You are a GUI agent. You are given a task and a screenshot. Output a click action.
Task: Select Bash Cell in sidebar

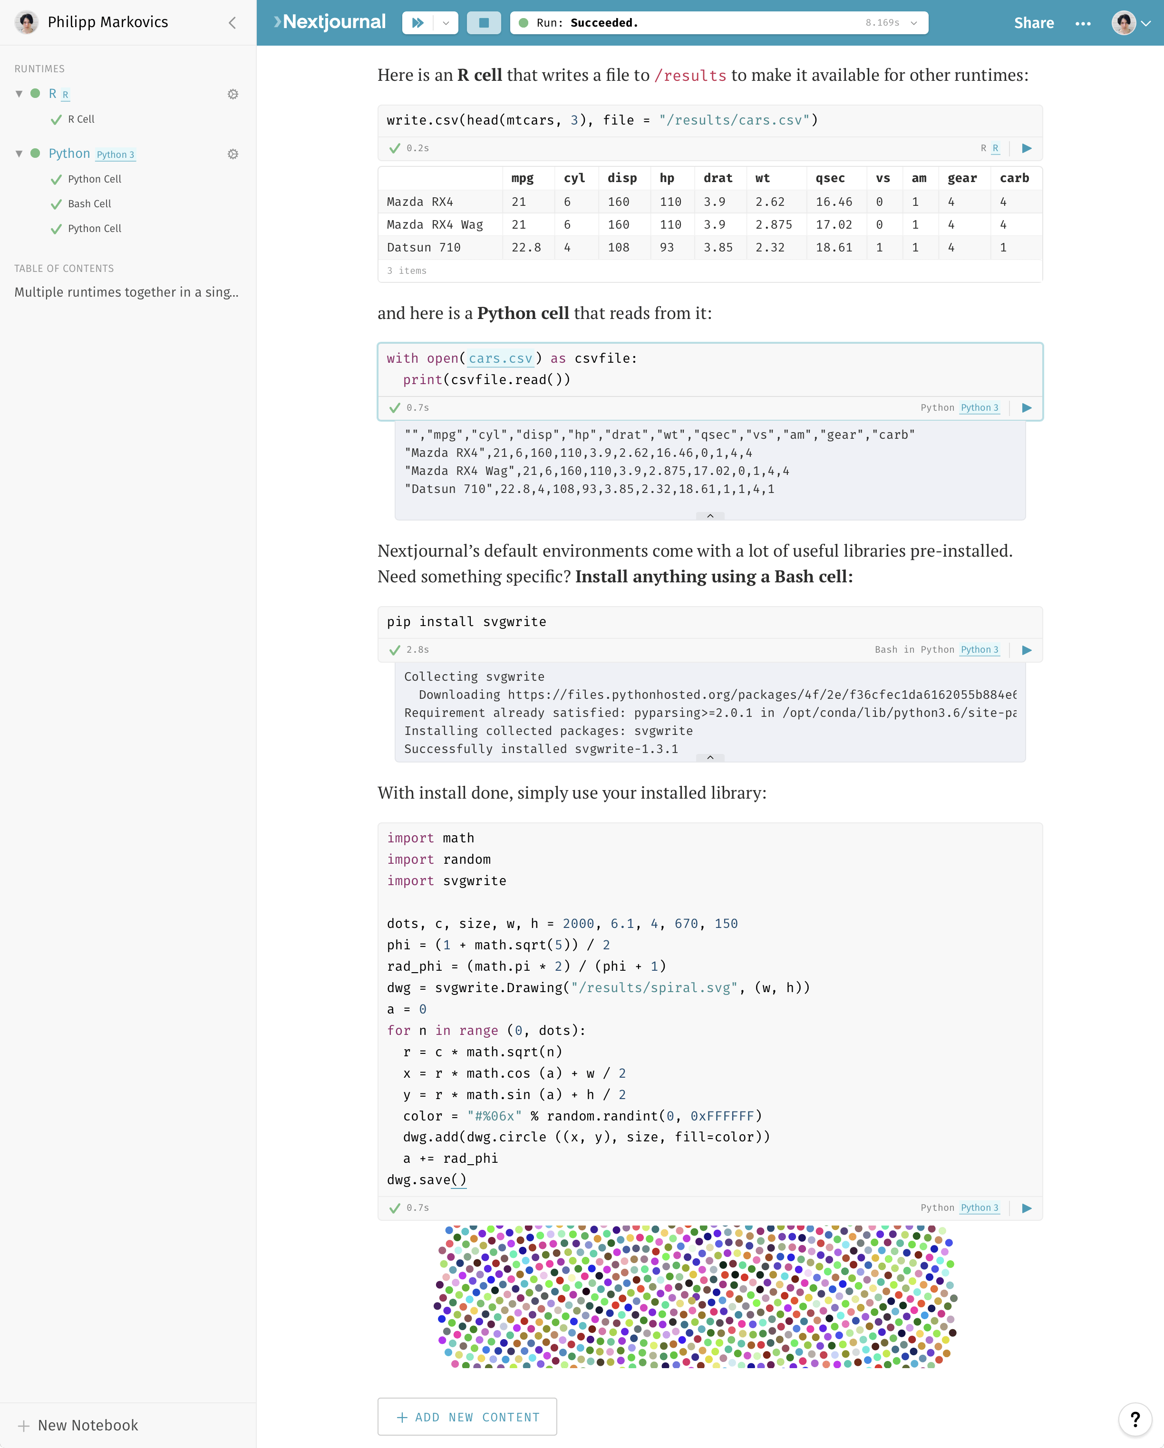[x=89, y=203]
